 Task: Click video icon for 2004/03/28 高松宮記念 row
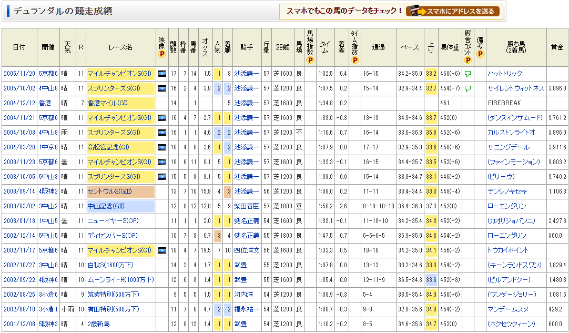162,147
